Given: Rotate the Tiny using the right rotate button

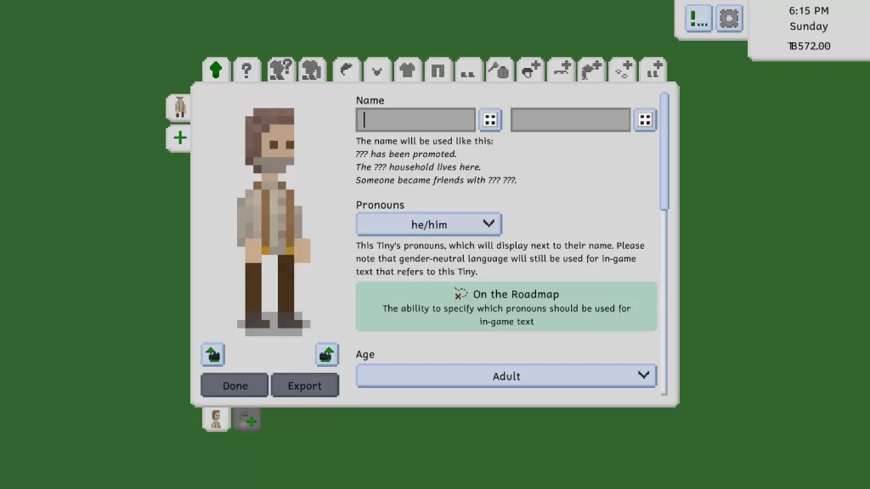Looking at the screenshot, I should pyautogui.click(x=326, y=355).
